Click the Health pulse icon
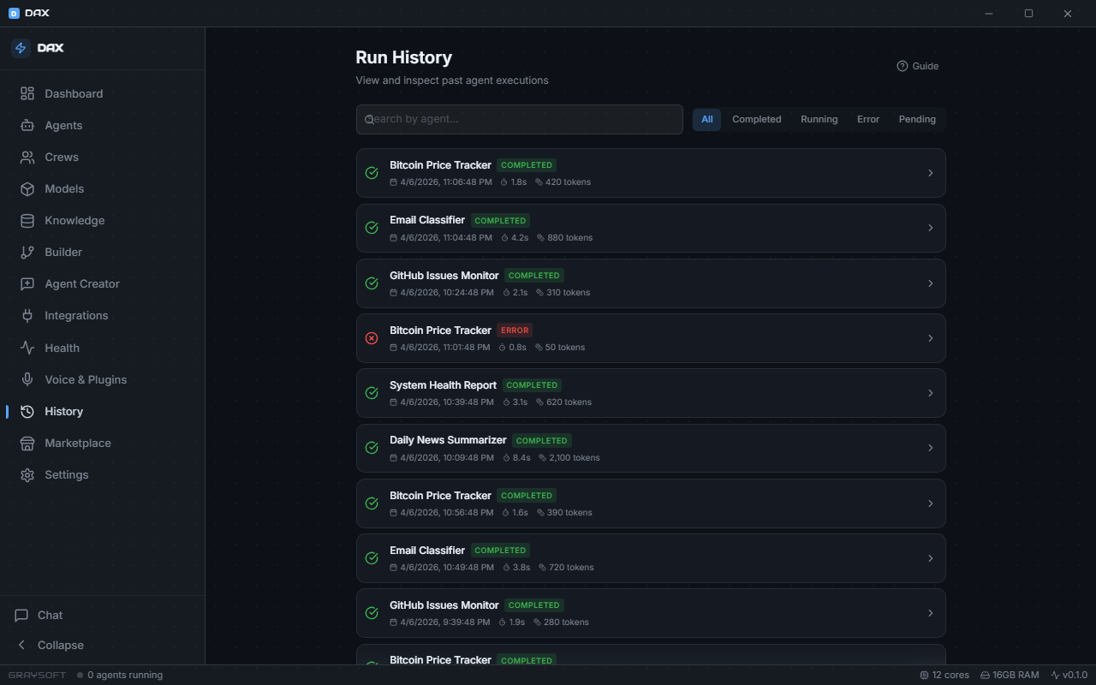This screenshot has height=685, width=1096. pyautogui.click(x=27, y=348)
